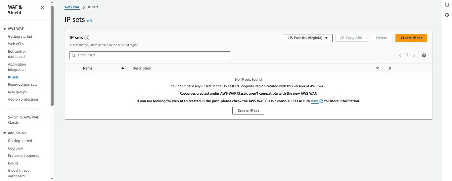Viewport: 452px width, 181px height.
Task: Open the US East (N. Virginia) region dropdown
Action: tap(307, 38)
